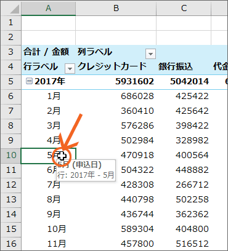Click cell value 266712
Screen dimensions: 228x251
coord(192,185)
